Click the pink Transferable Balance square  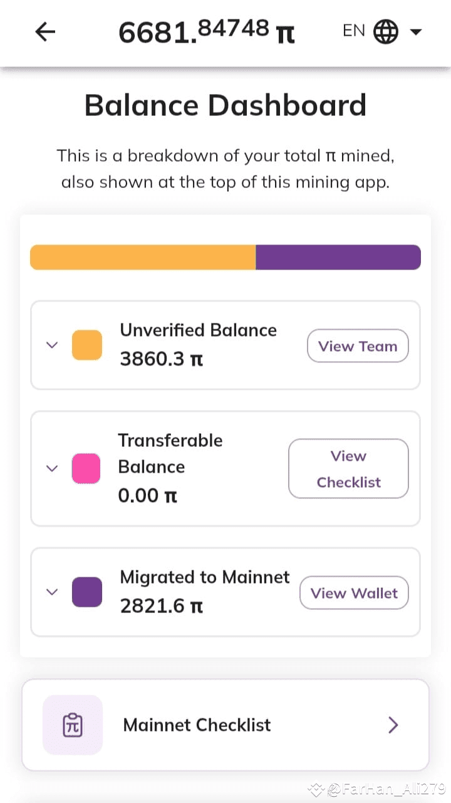[86, 468]
